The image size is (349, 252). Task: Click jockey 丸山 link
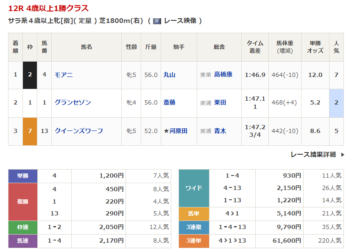click(169, 75)
